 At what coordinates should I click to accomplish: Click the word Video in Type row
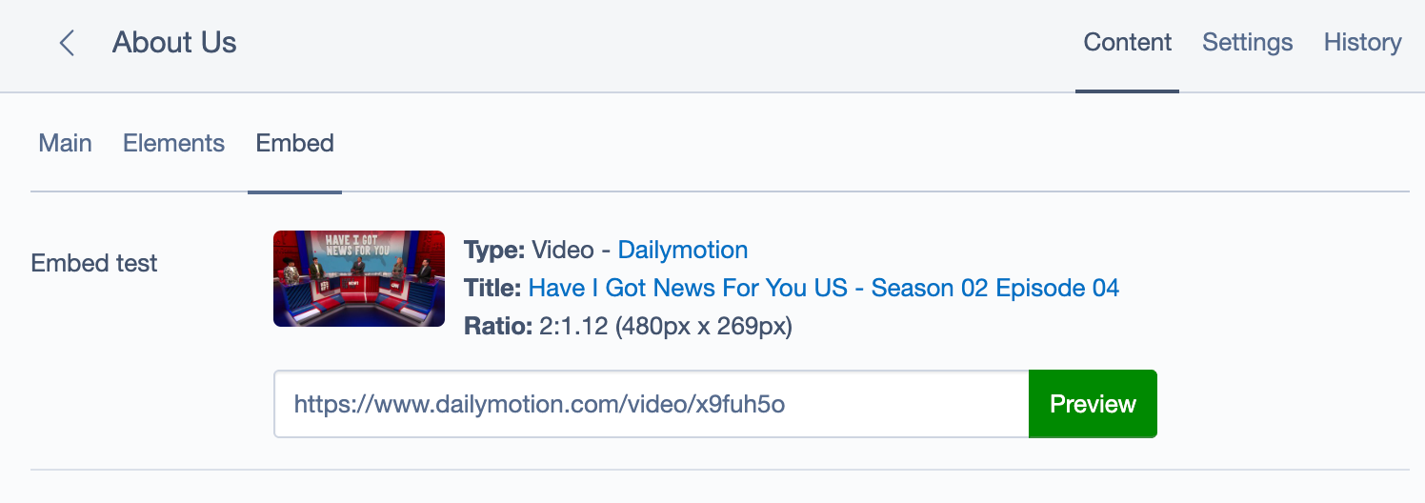565,251
